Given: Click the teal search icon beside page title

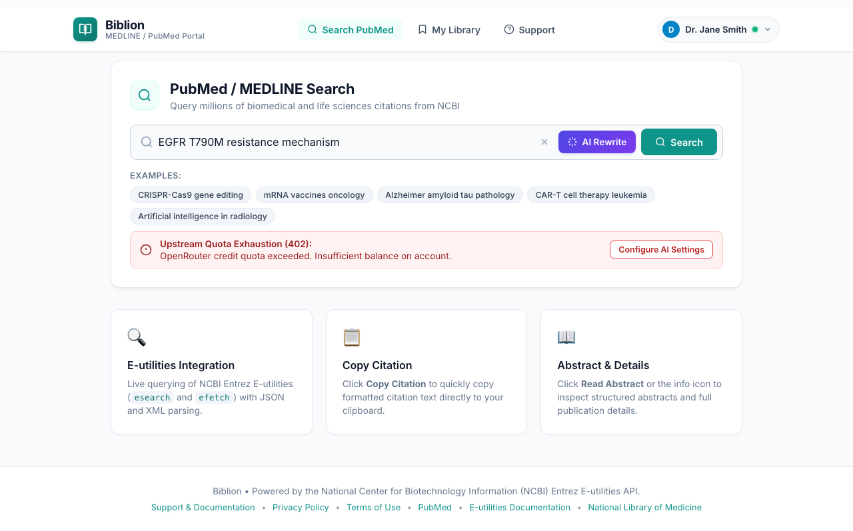Looking at the screenshot, I should (145, 95).
